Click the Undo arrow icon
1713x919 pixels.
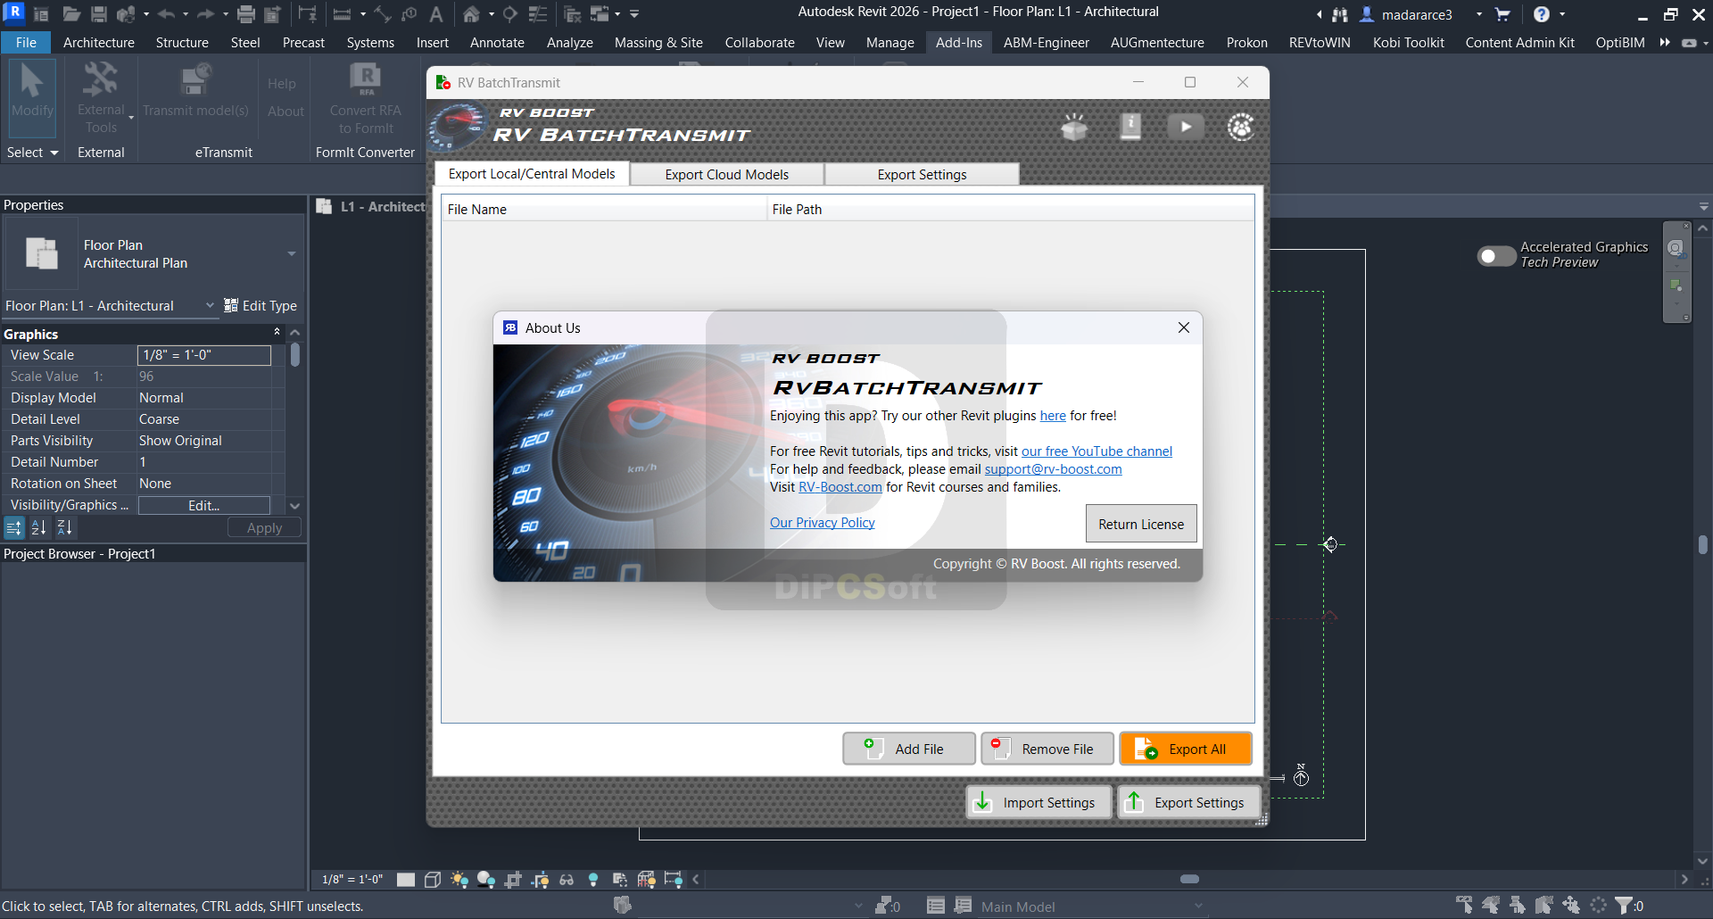(x=166, y=14)
